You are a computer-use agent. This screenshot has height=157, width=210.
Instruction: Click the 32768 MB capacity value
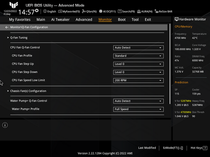coord(198,72)
